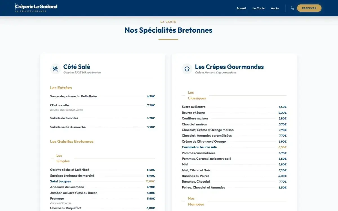This screenshot has width=338, height=211.
Task: Click the Les Classiques subsection heading
Action: click(197, 95)
